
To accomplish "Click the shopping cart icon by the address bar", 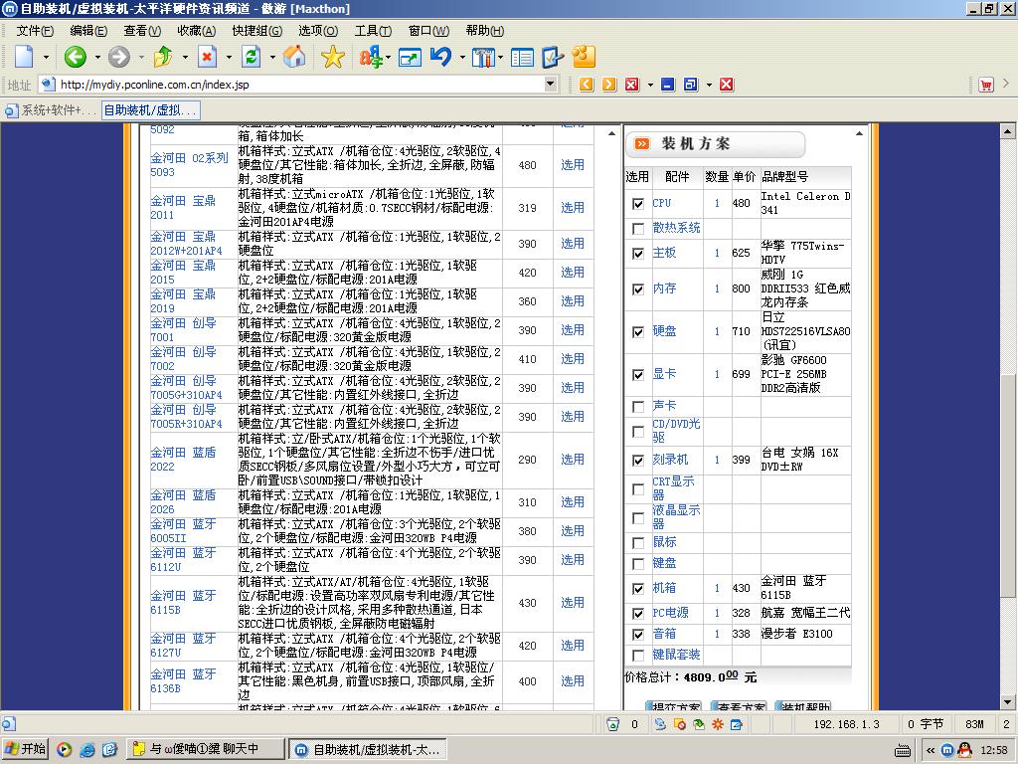I will click(x=985, y=85).
